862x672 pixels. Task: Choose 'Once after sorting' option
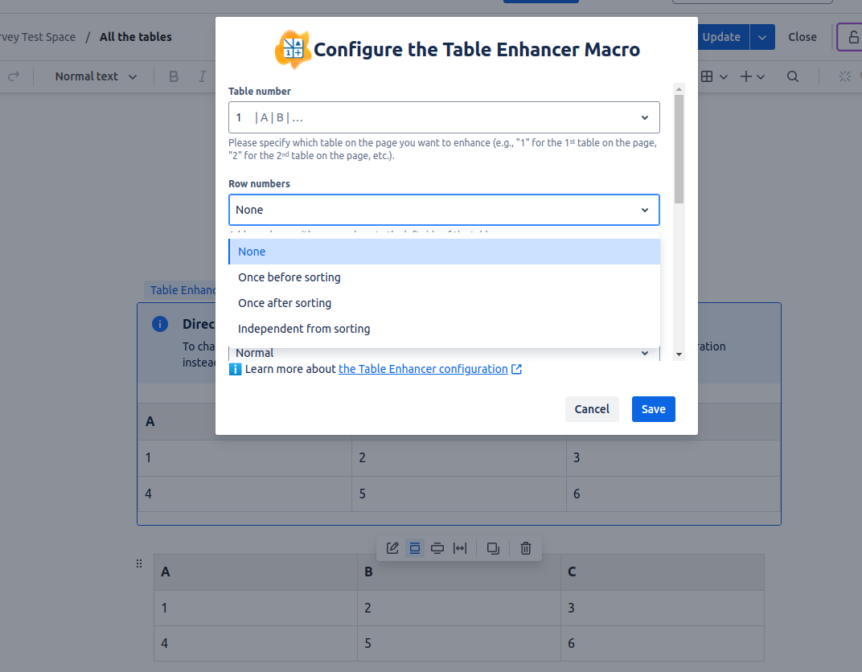[x=444, y=303]
